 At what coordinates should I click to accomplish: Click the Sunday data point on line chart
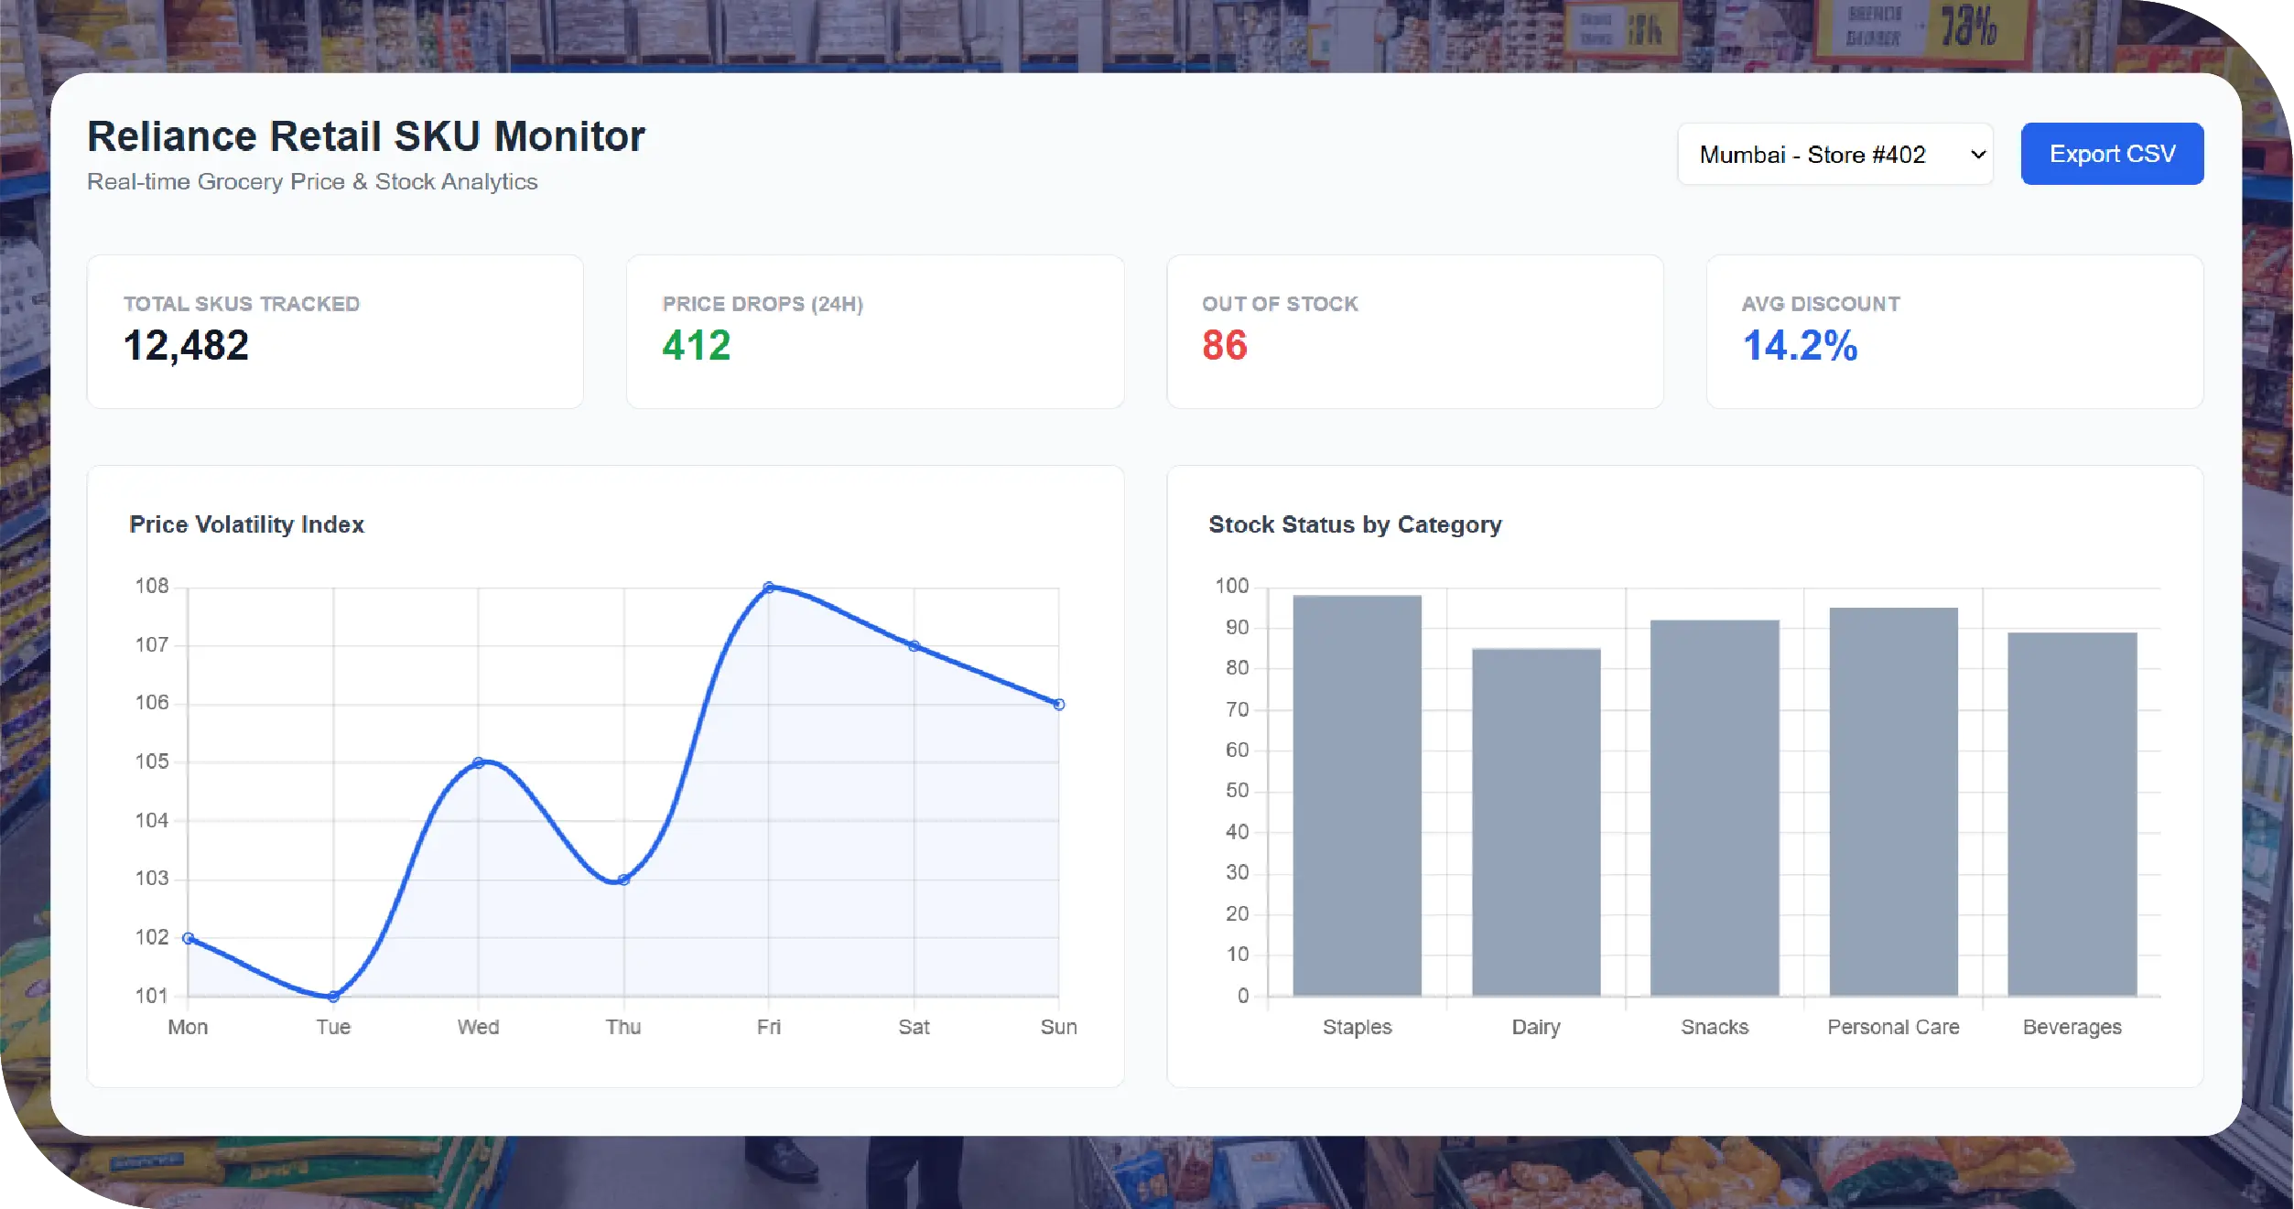tap(1058, 705)
